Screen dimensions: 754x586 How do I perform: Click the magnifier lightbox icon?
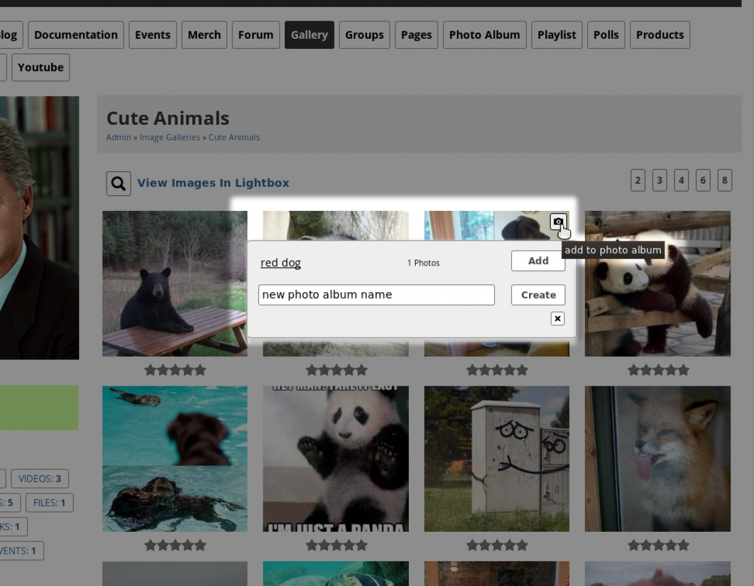[118, 184]
